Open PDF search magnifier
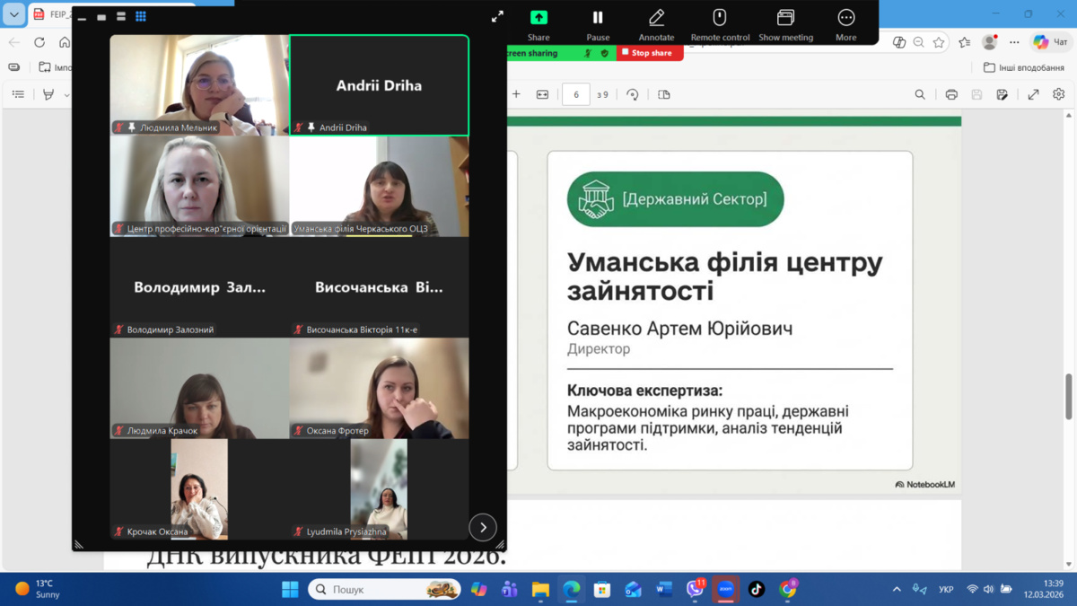1077x606 pixels. [920, 94]
